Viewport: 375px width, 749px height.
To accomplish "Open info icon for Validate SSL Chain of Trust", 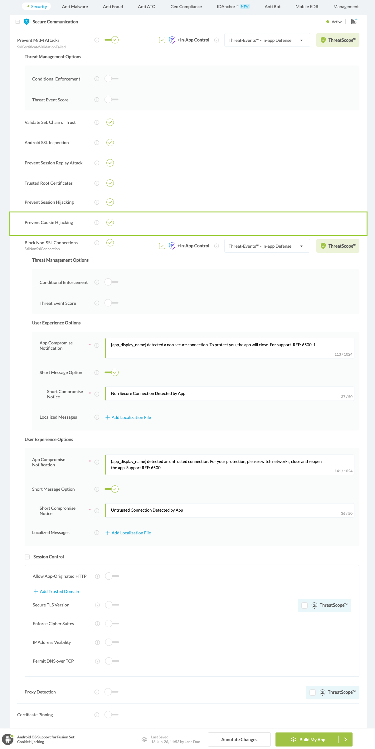I will click(97, 122).
